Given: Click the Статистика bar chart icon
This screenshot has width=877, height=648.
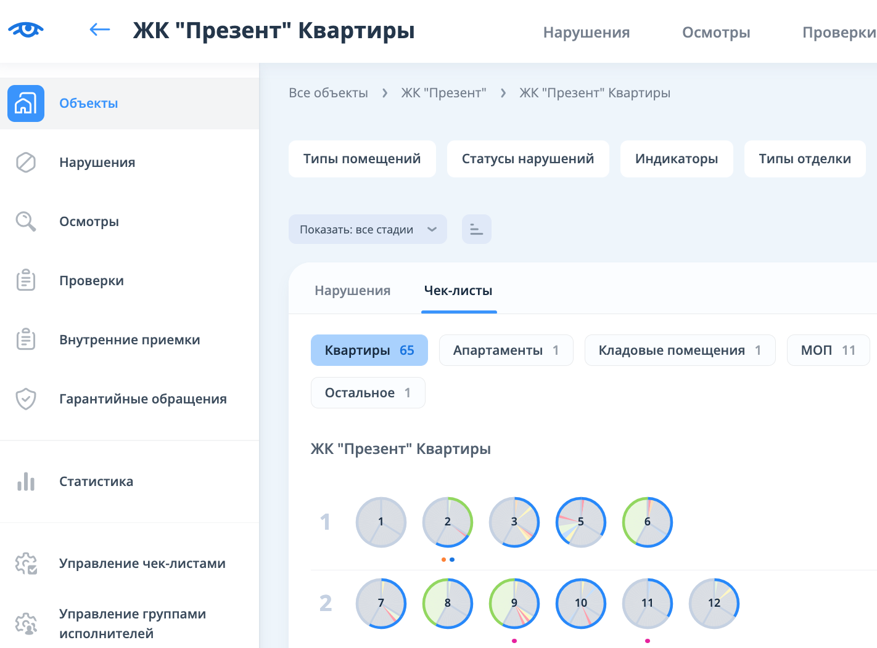Looking at the screenshot, I should [26, 482].
